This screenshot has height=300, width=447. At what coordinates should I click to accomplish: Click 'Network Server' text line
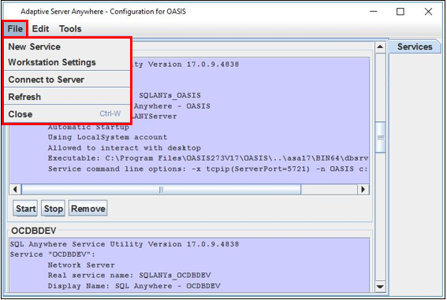click(x=81, y=265)
